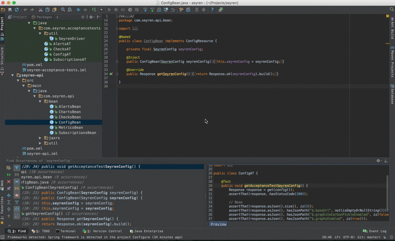Image resolution: width=395 pixels, height=241 pixels.
Task: Expand the jaxrs package node
Action: tap(40, 138)
